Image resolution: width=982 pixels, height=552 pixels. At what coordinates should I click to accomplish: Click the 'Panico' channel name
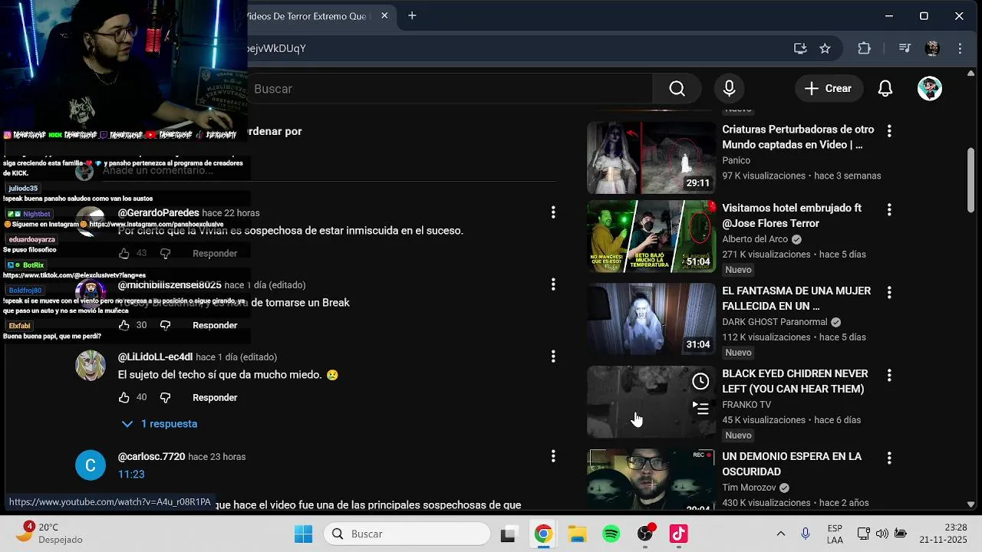point(736,160)
